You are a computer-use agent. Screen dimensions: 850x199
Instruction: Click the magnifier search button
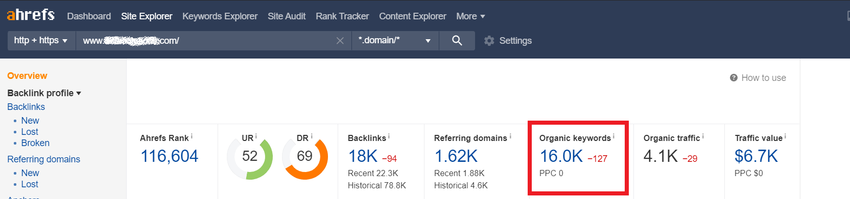(457, 41)
